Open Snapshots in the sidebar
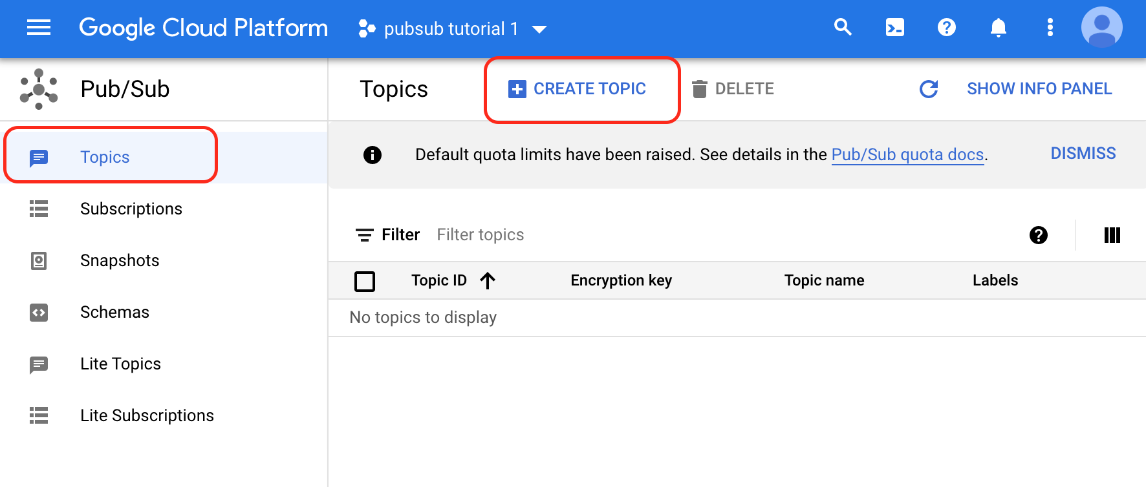Image resolution: width=1146 pixels, height=487 pixels. tap(164, 260)
